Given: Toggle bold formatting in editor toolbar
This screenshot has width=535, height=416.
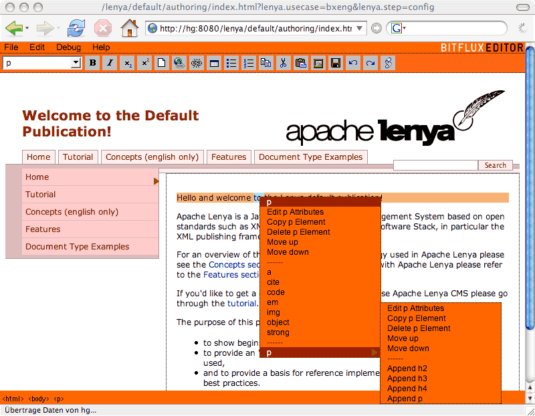Looking at the screenshot, I should (x=93, y=63).
